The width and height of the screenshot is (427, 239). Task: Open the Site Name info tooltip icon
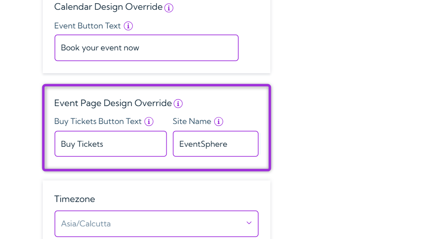pyautogui.click(x=218, y=121)
